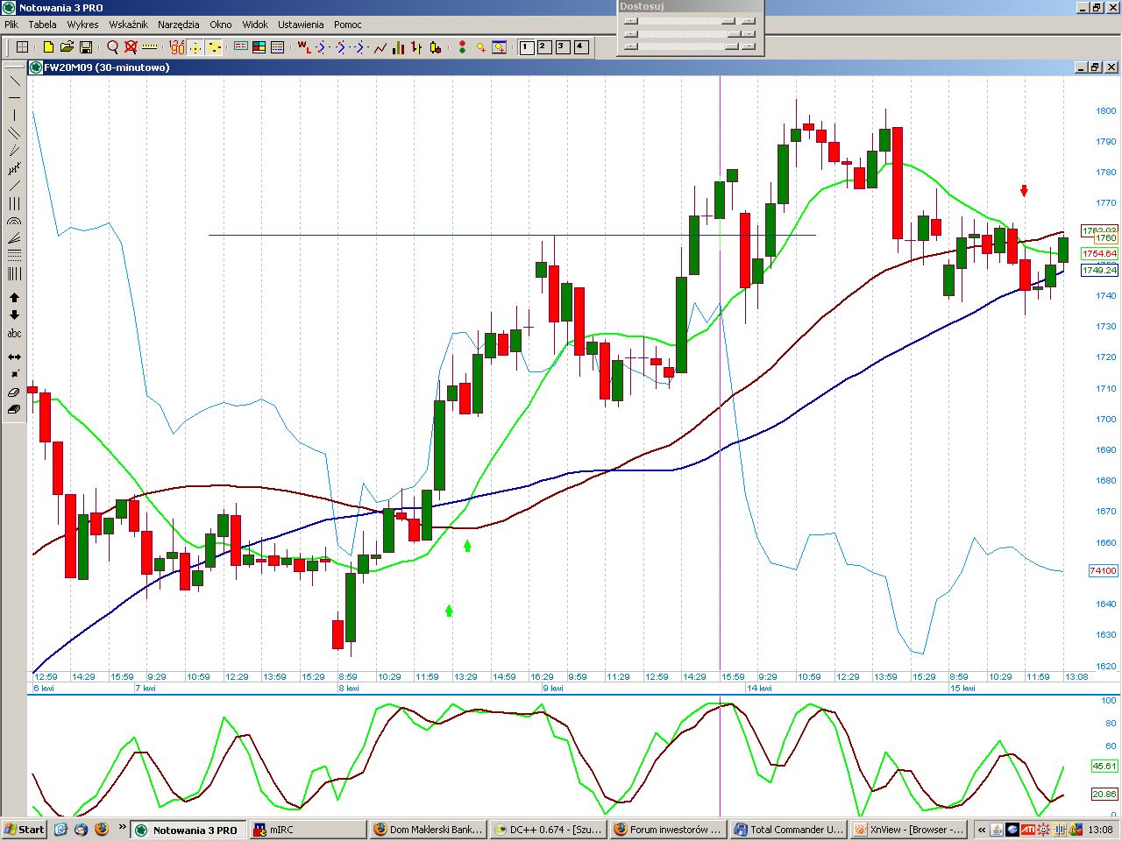Select the up arrow marker tool
This screenshot has height=841, width=1122.
(x=14, y=298)
